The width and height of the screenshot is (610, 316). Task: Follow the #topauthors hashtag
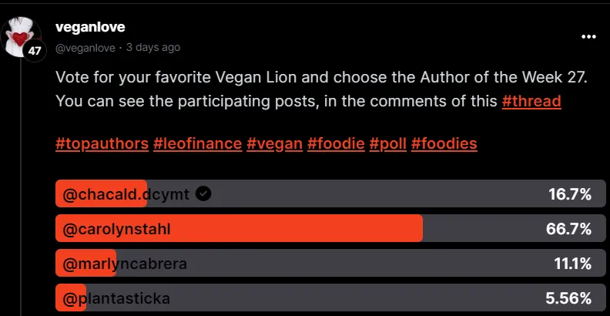(x=101, y=143)
